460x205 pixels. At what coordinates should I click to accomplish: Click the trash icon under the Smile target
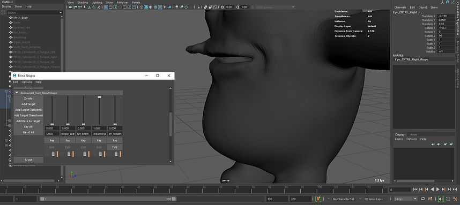[x=53, y=154]
